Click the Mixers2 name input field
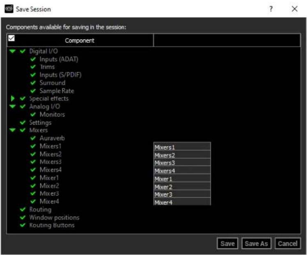 pyautogui.click(x=182, y=154)
